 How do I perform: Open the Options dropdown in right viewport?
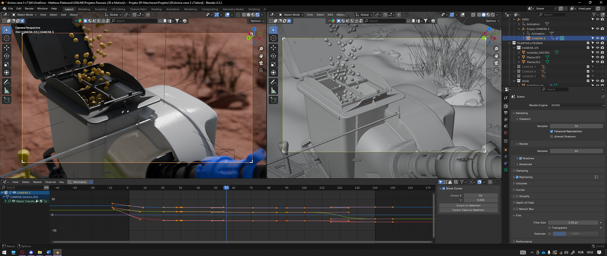493,21
